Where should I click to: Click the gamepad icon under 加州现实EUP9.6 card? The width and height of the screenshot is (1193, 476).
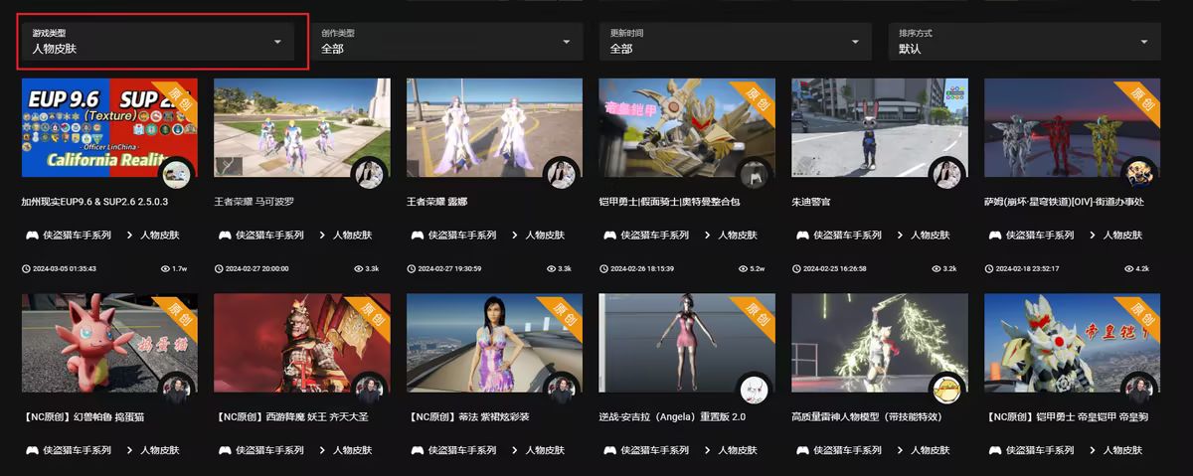(32, 236)
